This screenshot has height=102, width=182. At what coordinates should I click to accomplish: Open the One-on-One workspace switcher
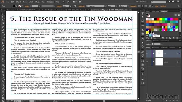tap(142, 2)
